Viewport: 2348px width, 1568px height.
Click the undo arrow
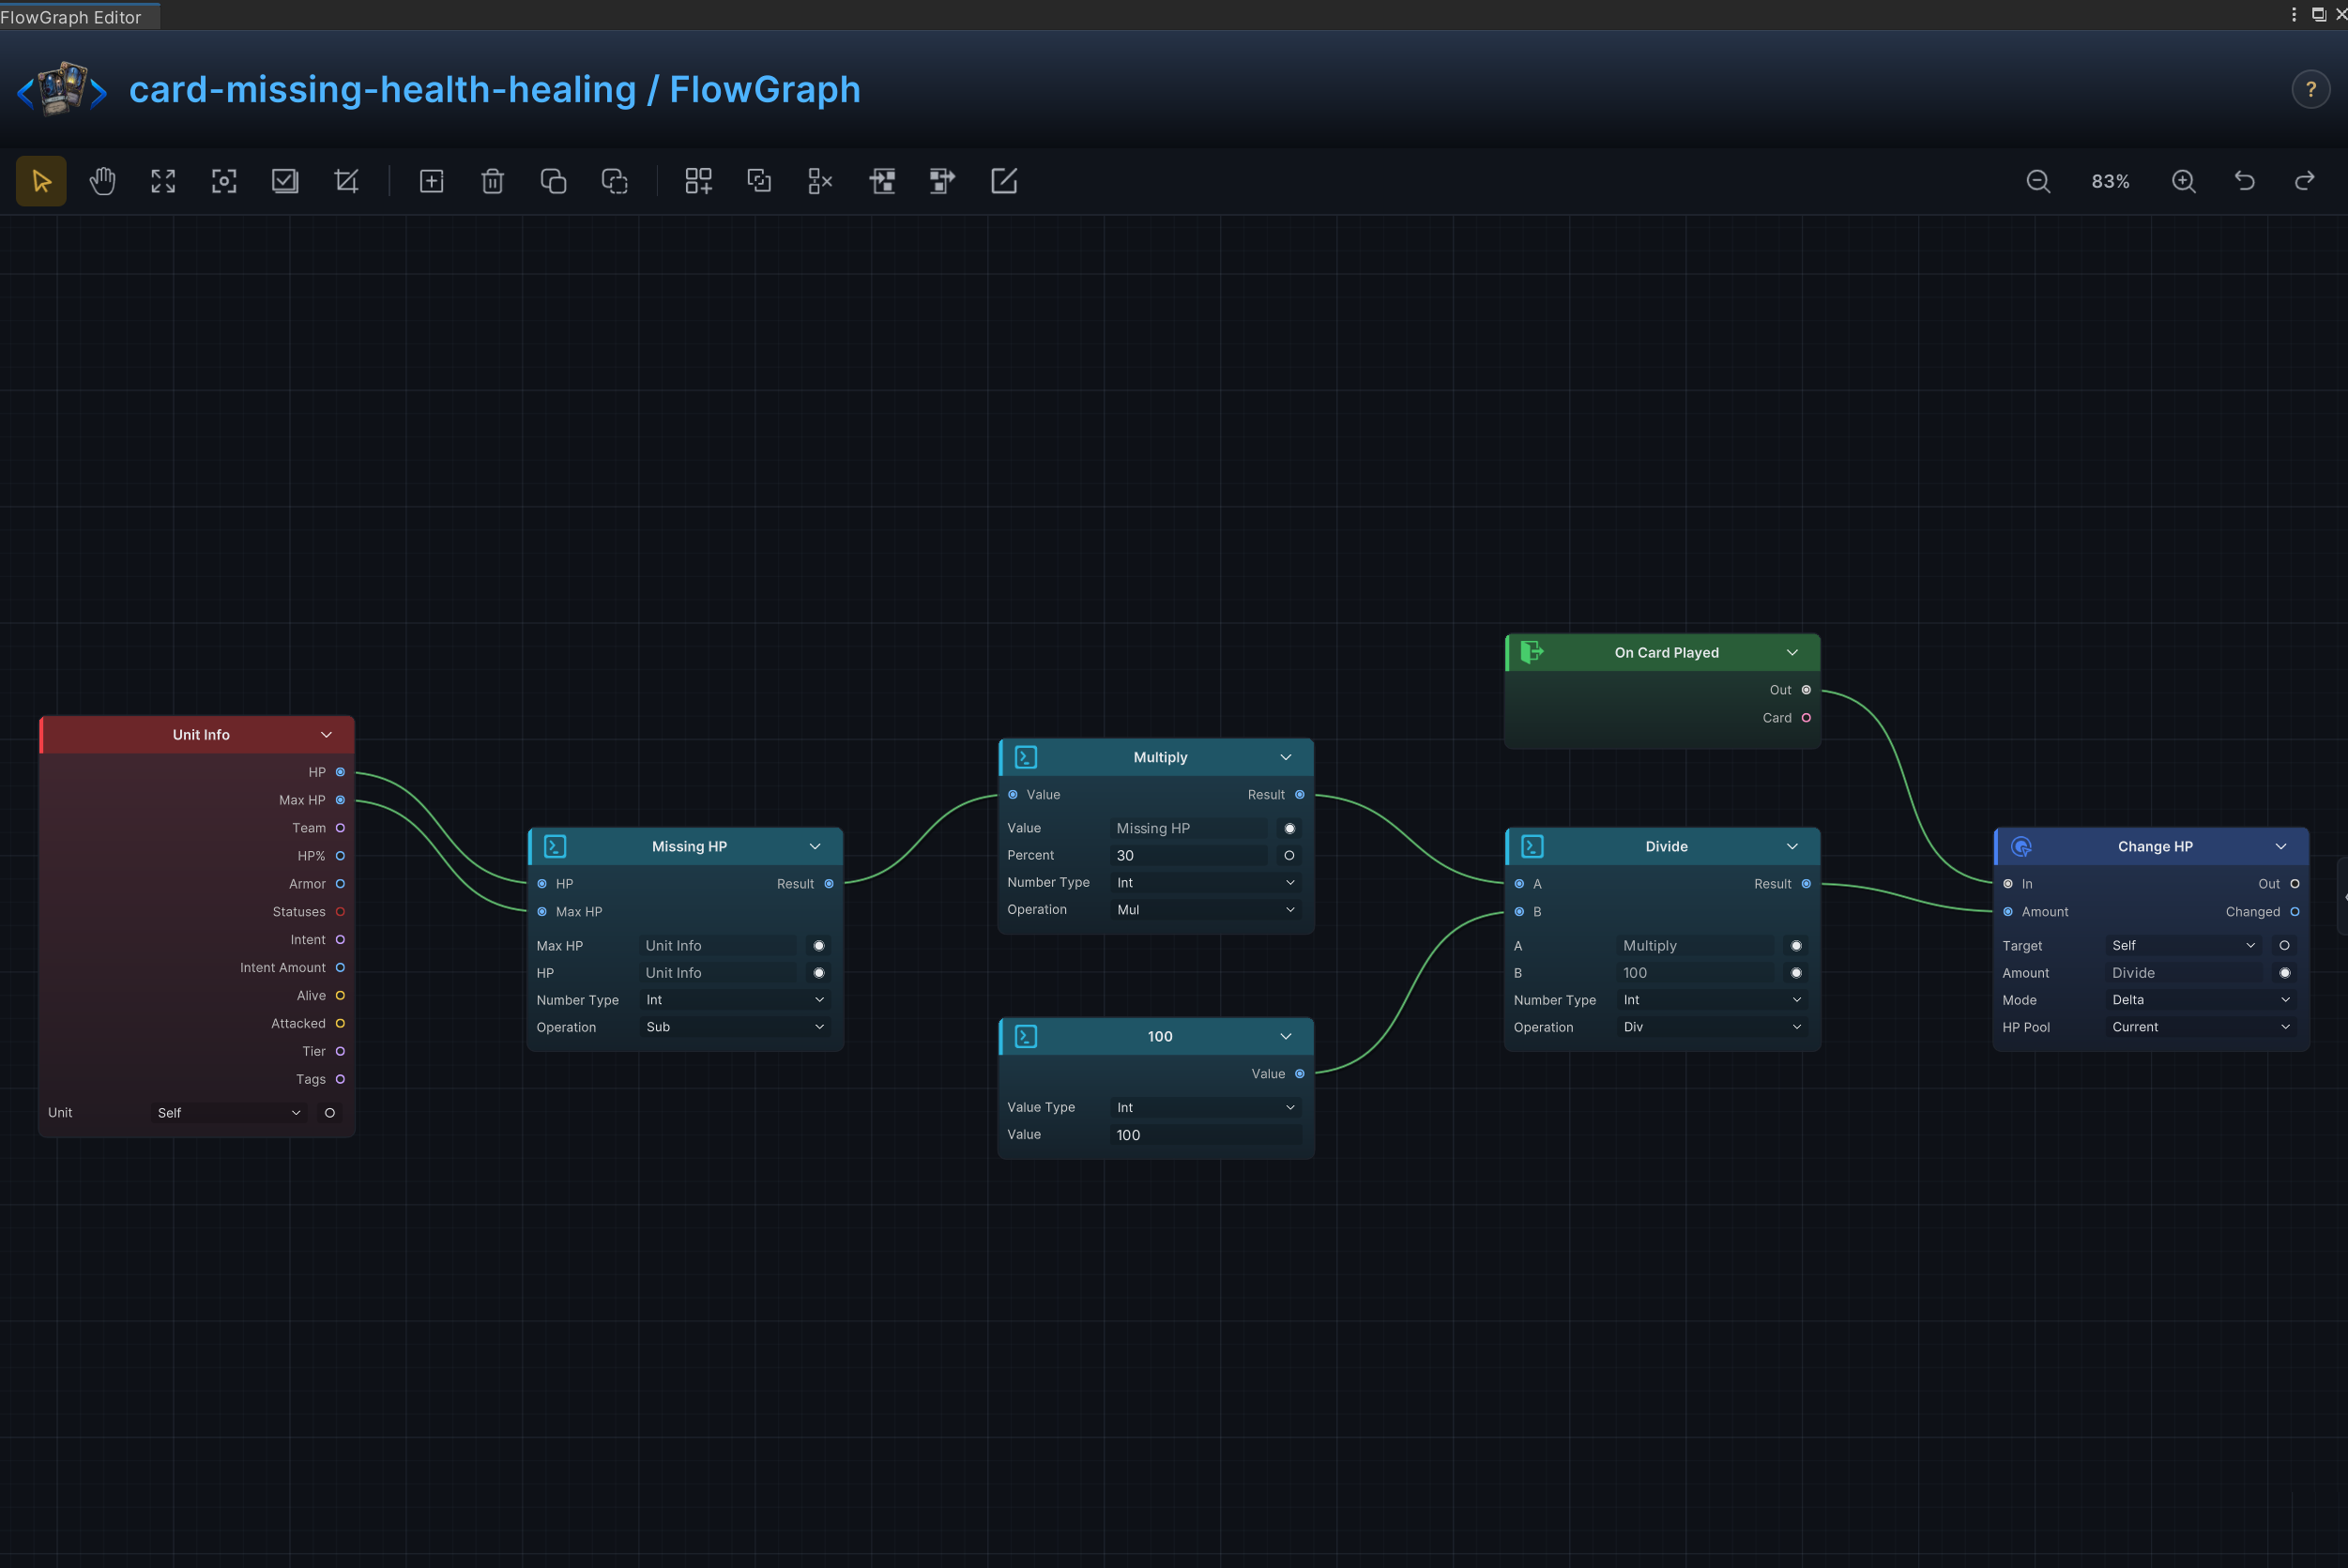pyautogui.click(x=2245, y=181)
